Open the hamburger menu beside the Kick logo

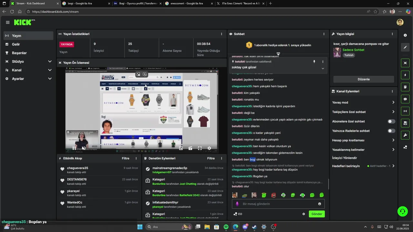pyautogui.click(x=8, y=22)
